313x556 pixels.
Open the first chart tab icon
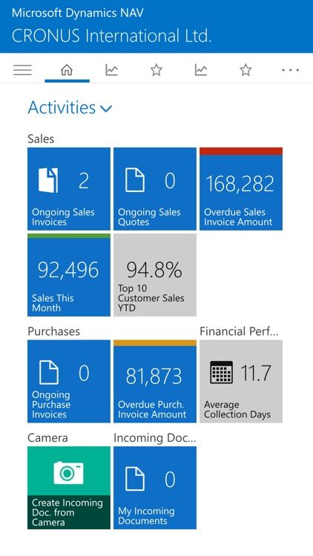(111, 70)
